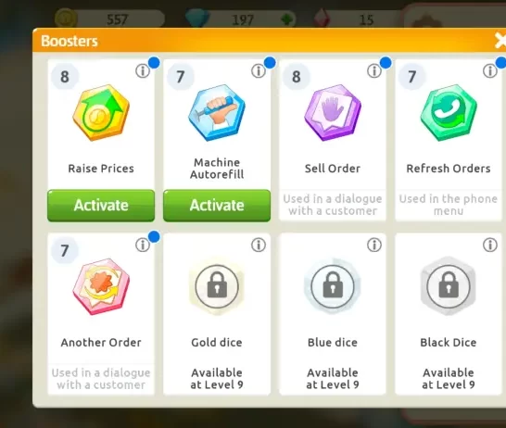Viewport: 506px width, 428px height.
Task: Select the Machine Autorefill booster icon
Action: pyautogui.click(x=217, y=113)
